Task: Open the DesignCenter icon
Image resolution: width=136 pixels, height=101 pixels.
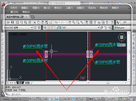Action: pyautogui.click(x=91, y=22)
